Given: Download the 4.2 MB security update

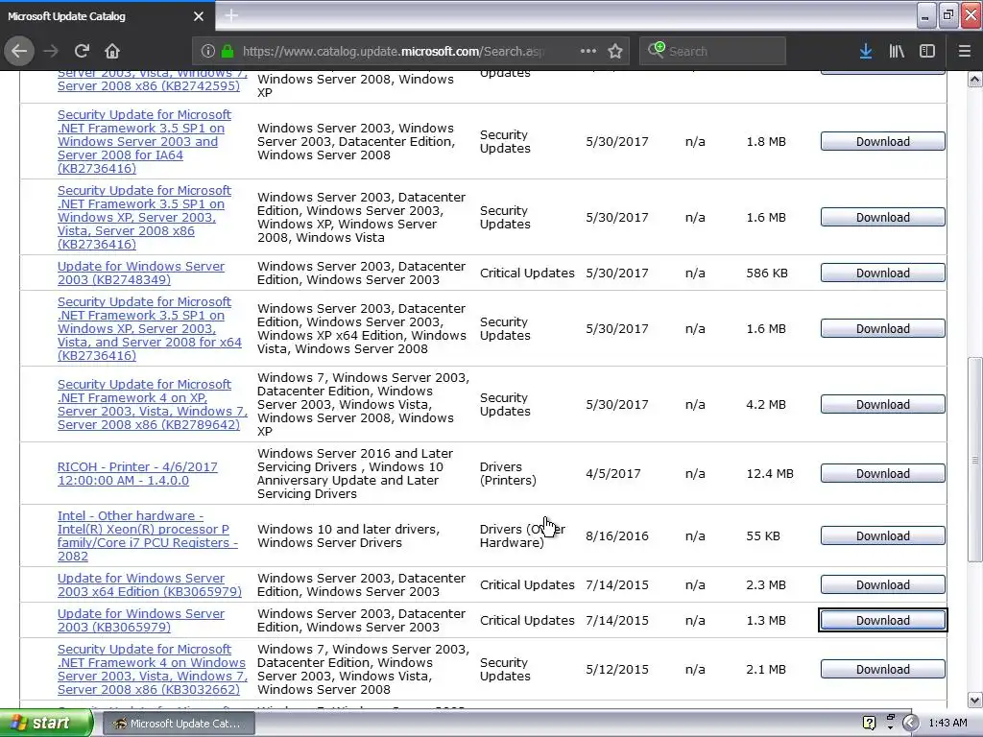Looking at the screenshot, I should [x=883, y=405].
